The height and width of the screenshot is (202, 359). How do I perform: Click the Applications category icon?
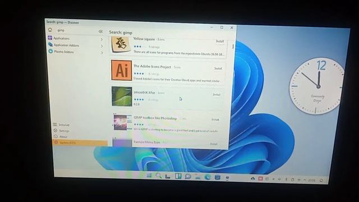(x=50, y=38)
